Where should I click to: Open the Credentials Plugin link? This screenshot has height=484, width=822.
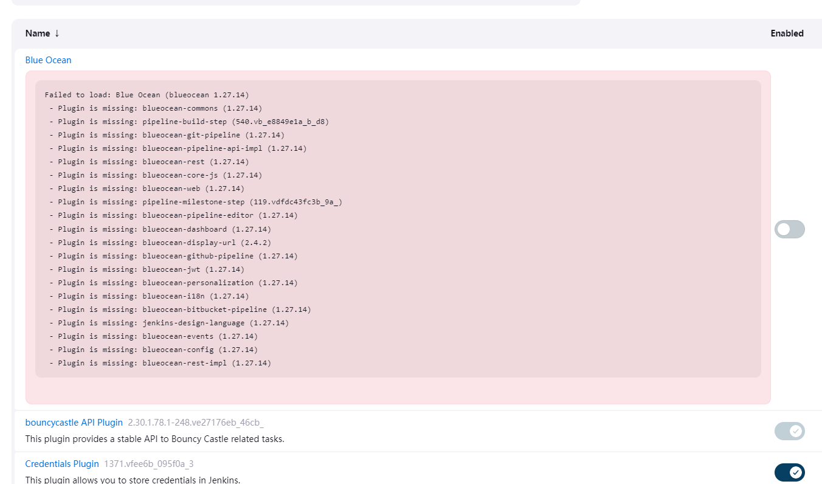[x=62, y=464]
